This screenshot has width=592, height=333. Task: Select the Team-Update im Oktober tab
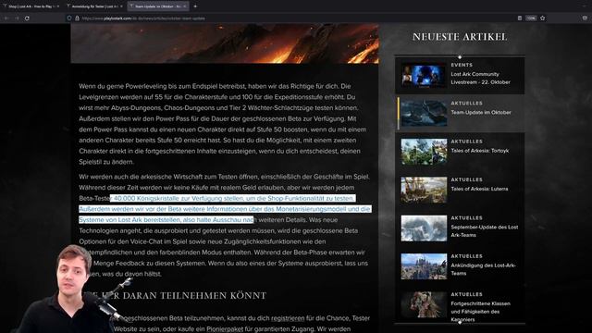point(158,6)
